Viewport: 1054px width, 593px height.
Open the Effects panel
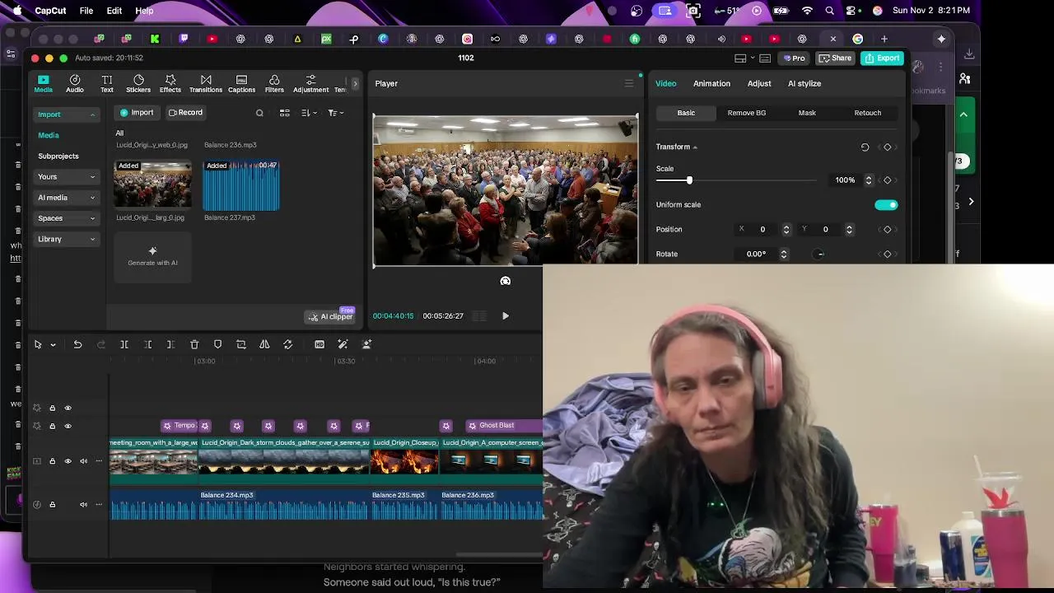[x=170, y=83]
